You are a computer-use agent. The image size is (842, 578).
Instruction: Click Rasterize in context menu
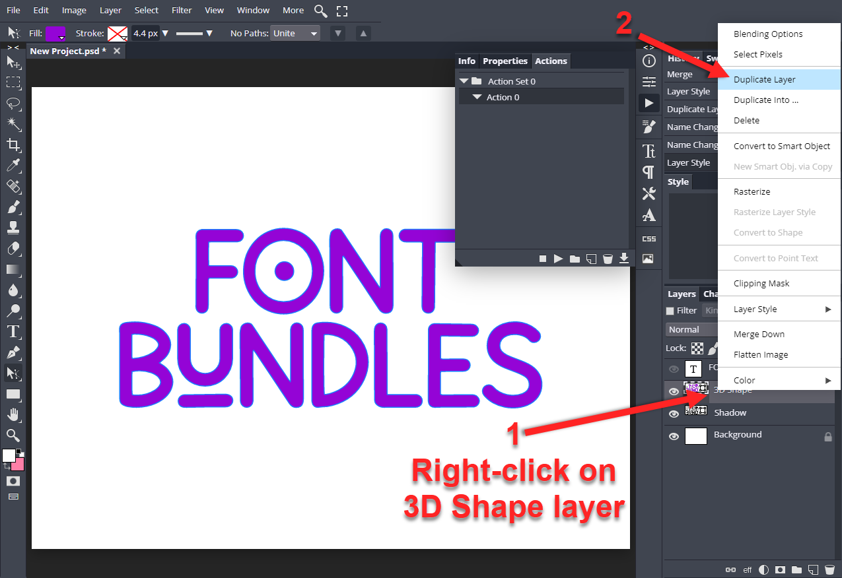coord(779,191)
